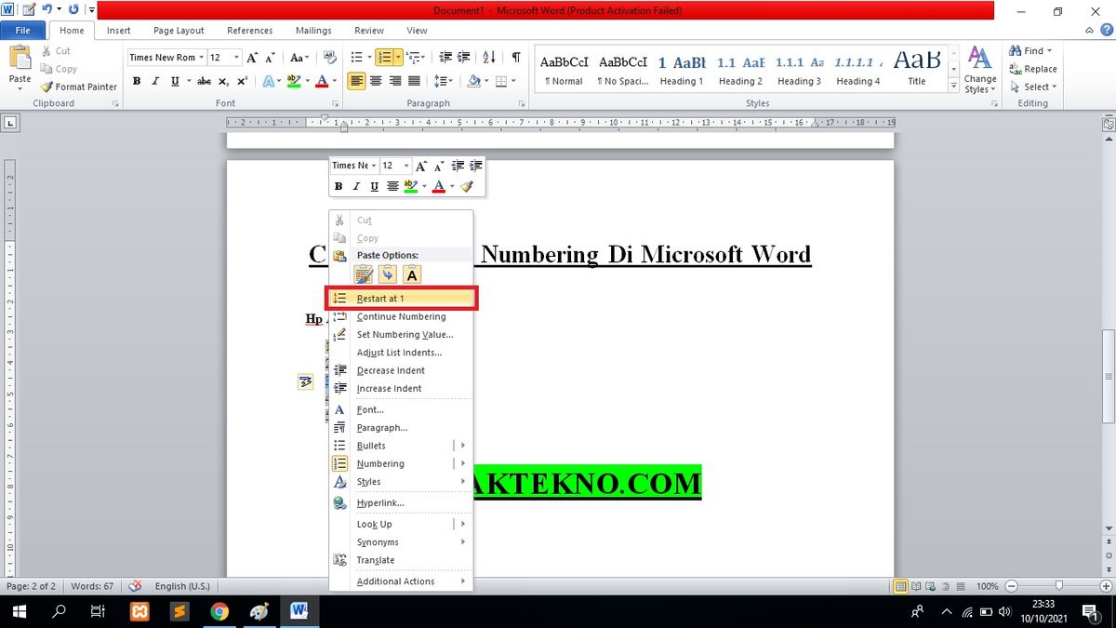Image resolution: width=1116 pixels, height=628 pixels.
Task: Click Decrease Indent icon in ribbon Paragraph group
Action: 445,58
